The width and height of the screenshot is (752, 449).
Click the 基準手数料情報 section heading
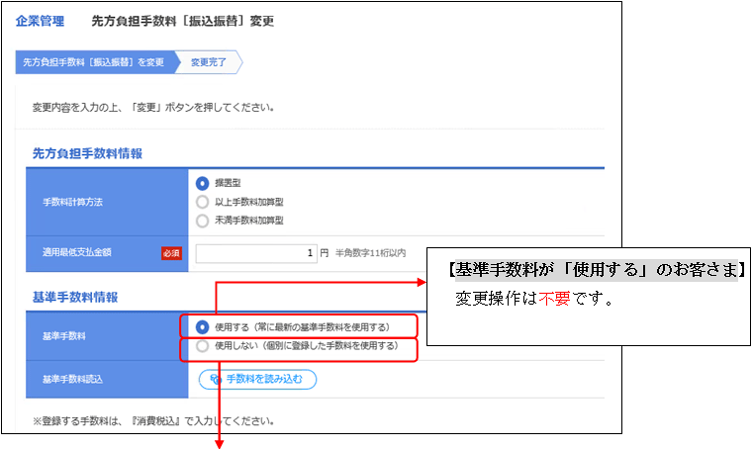(x=75, y=298)
